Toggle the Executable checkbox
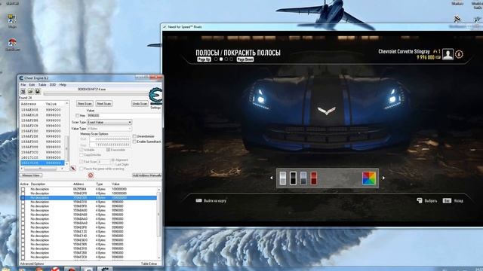Screen dimensions: 483x271 tap(108, 150)
